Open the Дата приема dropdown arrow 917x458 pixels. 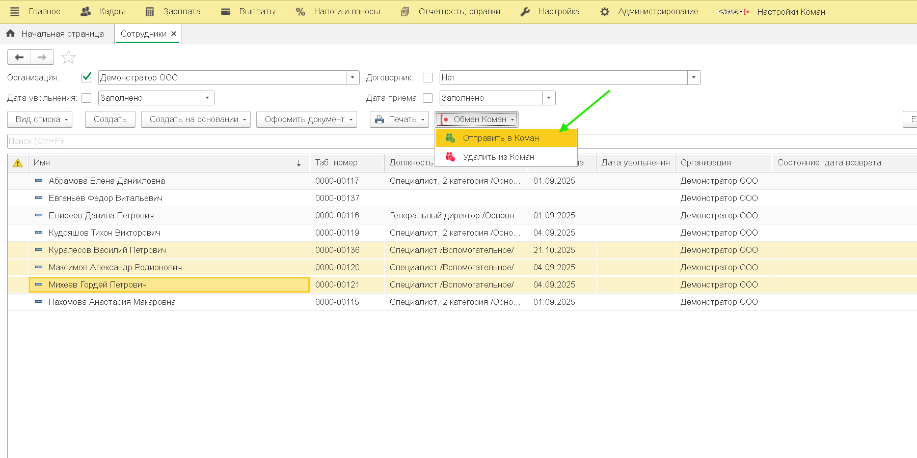click(x=549, y=98)
